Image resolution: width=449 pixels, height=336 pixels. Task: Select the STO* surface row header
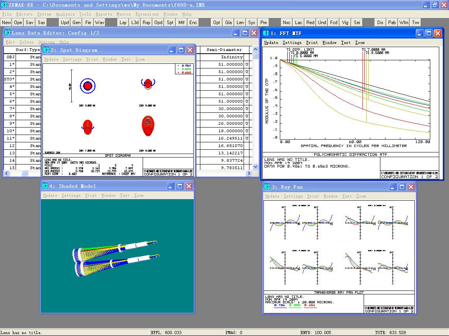tap(9, 79)
